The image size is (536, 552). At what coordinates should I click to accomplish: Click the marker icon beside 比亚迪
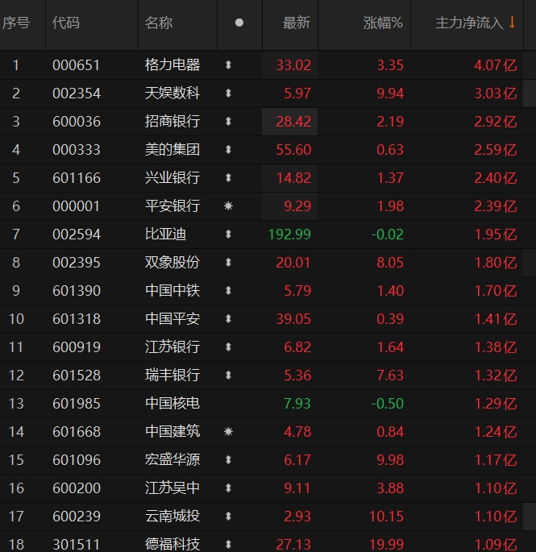tap(228, 234)
